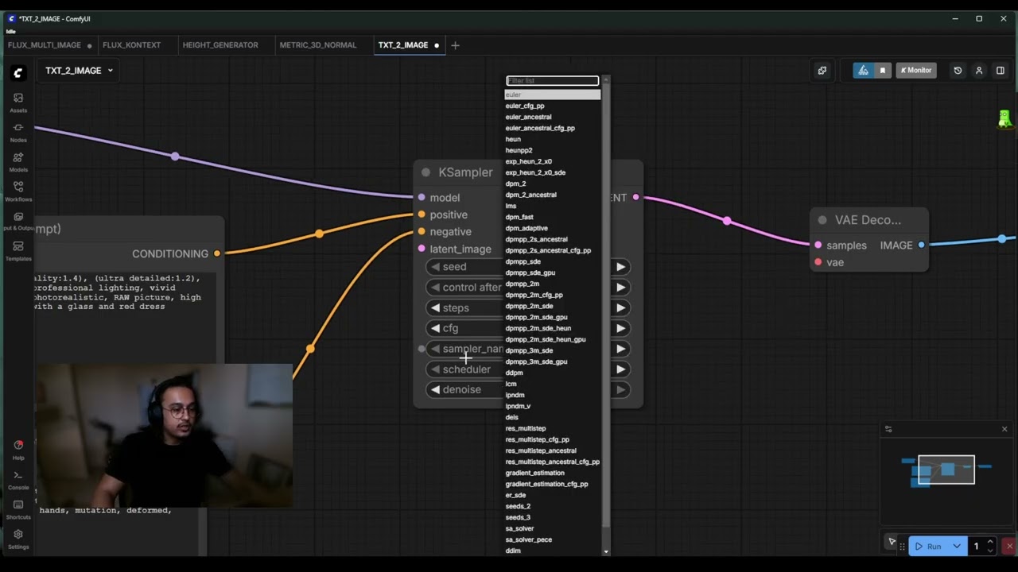Click the blue pyramid manager icon
Viewport: 1018px width, 572px height.
point(863,70)
